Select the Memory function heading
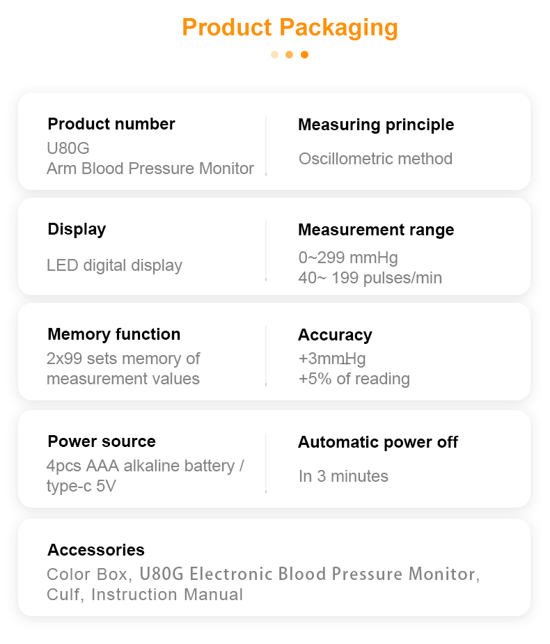Image resolution: width=550 pixels, height=644 pixels. (x=114, y=334)
